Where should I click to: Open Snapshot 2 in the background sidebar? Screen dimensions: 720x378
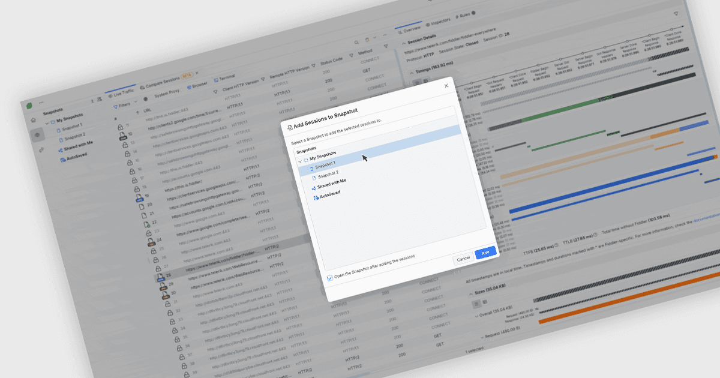[x=74, y=137]
